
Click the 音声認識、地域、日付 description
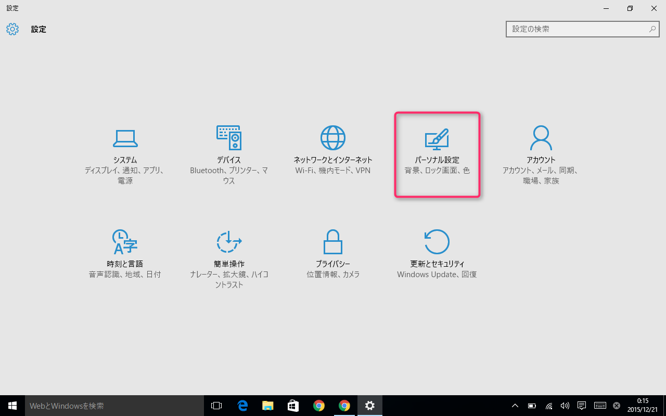[125, 275]
